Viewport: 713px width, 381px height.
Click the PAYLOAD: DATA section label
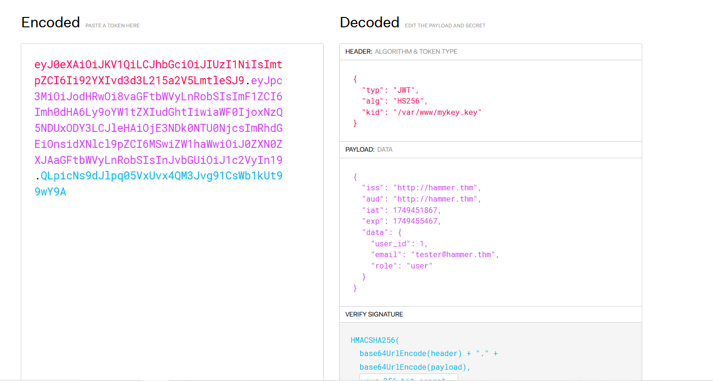click(x=369, y=149)
